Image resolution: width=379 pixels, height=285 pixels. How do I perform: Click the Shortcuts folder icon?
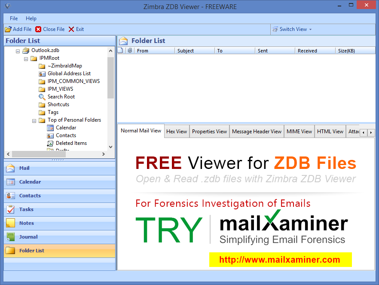42,104
